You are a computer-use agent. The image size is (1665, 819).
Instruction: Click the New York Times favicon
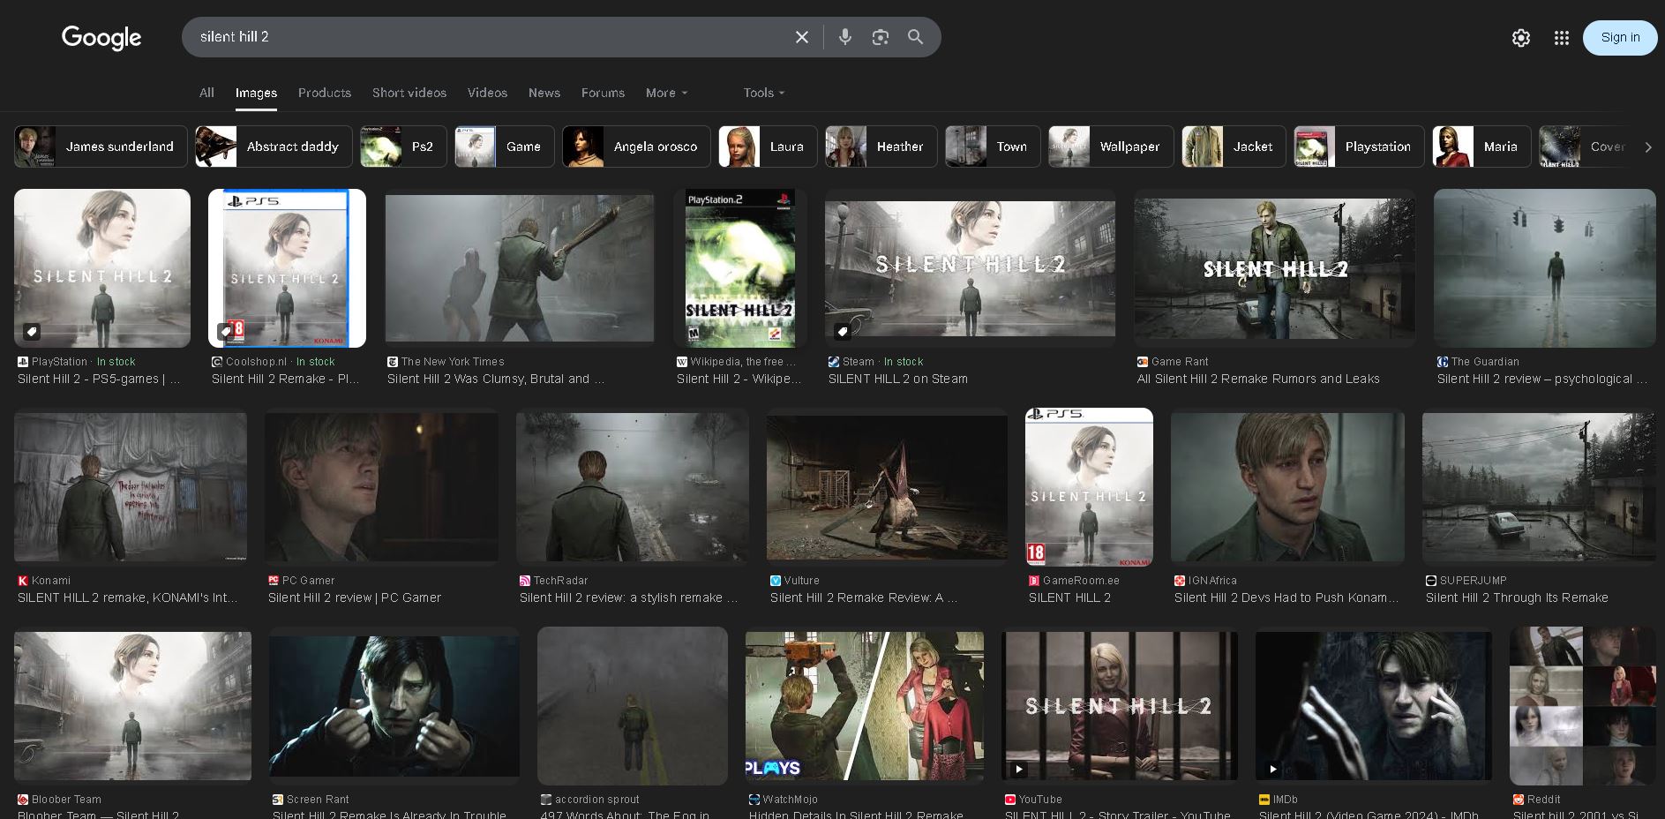click(x=393, y=362)
